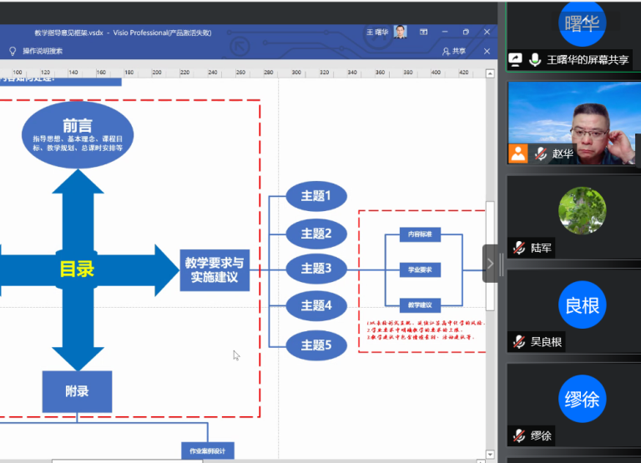Click the 教学要求与实施建议 box
Screen dimensions: 641x463
(x=215, y=269)
